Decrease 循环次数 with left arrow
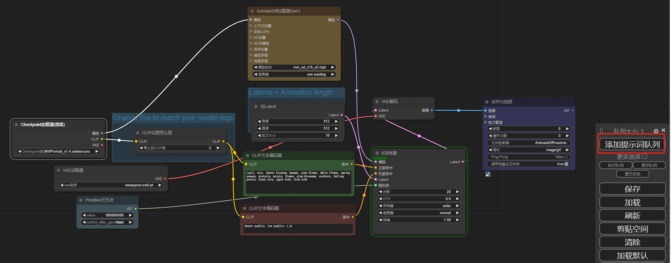 click(490, 136)
